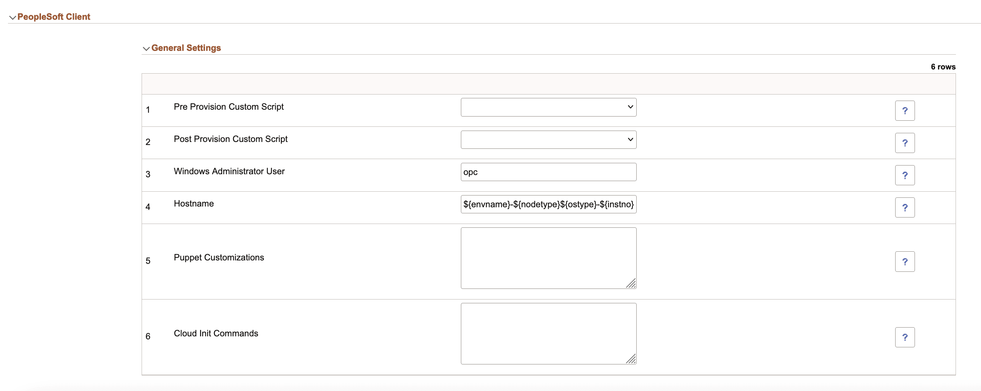Image resolution: width=981 pixels, height=391 pixels.
Task: Click the chevron arrow inside Post Provision dropdown
Action: [630, 139]
